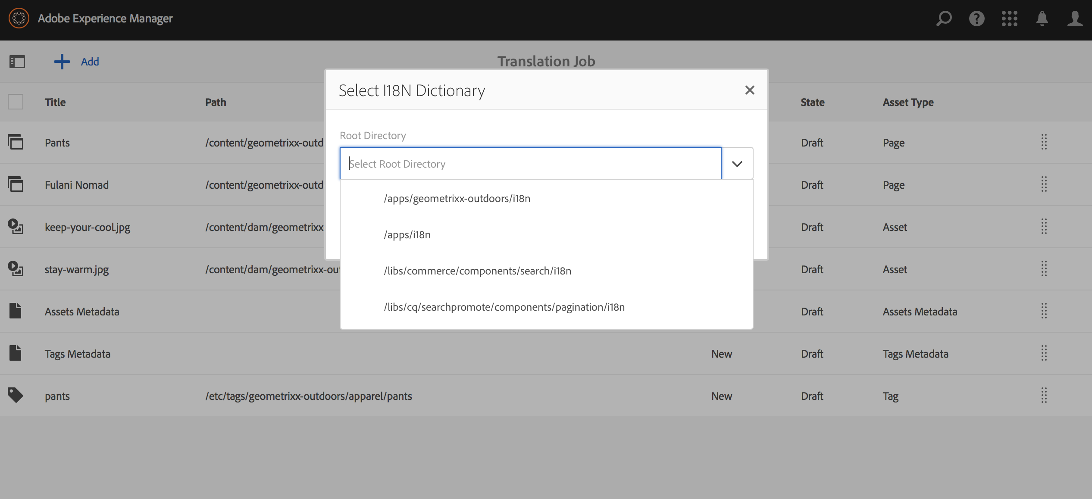Screen dimensions: 1092x499
Task: Select the stay-warm.jpg asset icon
Action: [16, 269]
